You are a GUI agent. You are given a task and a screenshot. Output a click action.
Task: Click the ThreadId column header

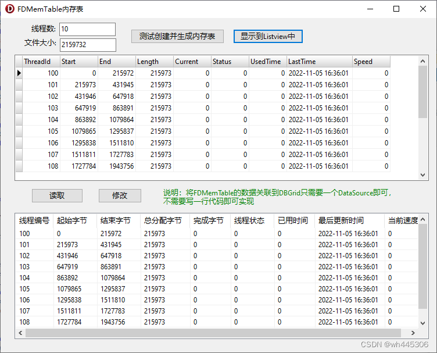[x=41, y=62]
